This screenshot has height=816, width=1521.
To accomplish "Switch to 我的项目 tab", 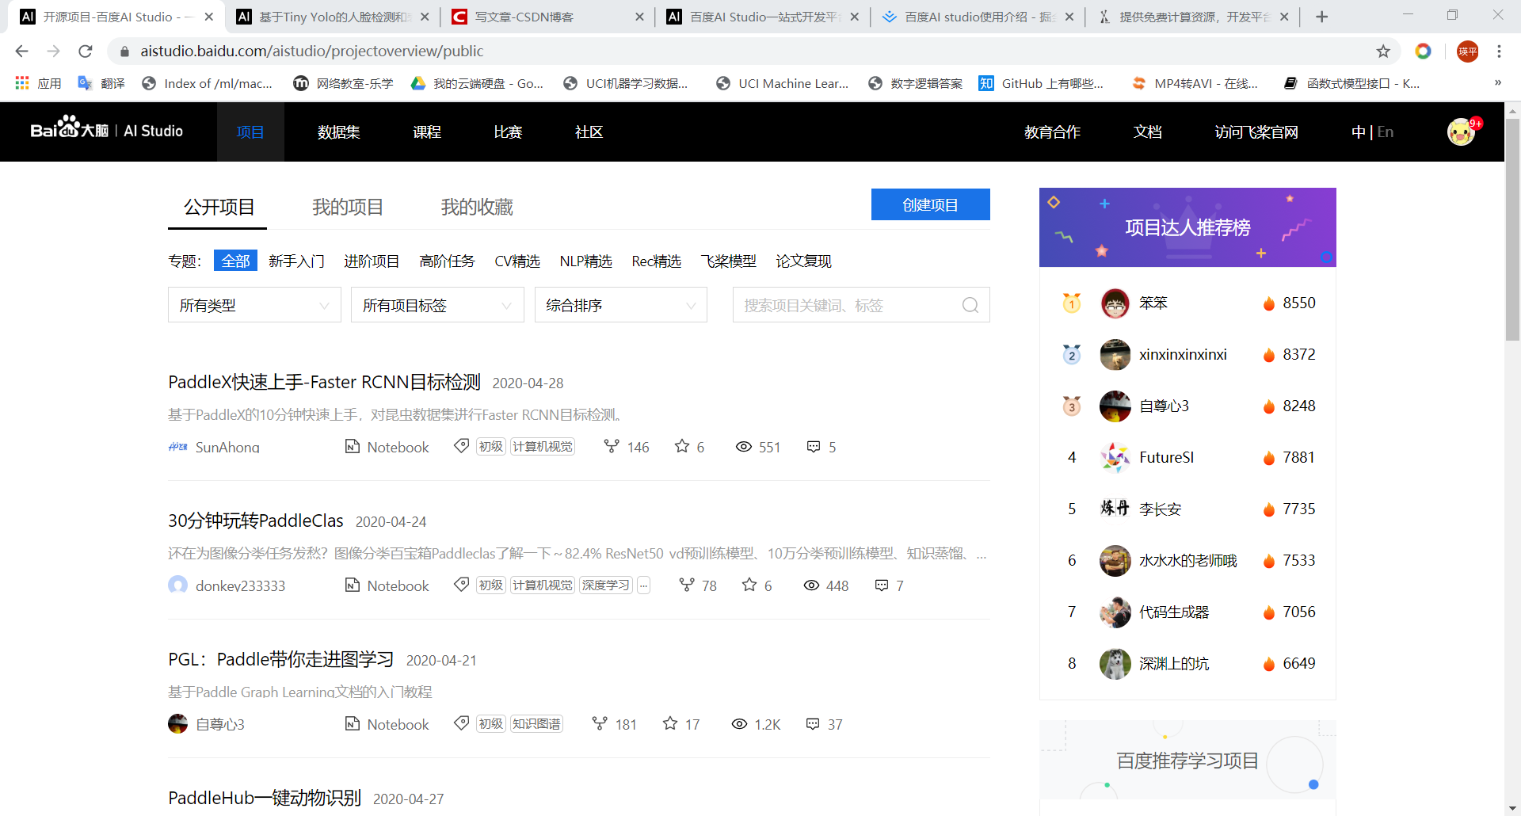I will click(x=348, y=207).
